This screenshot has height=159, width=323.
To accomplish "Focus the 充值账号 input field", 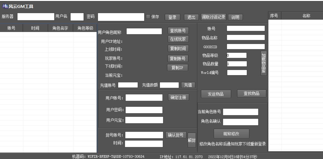I will [x=128, y=85].
